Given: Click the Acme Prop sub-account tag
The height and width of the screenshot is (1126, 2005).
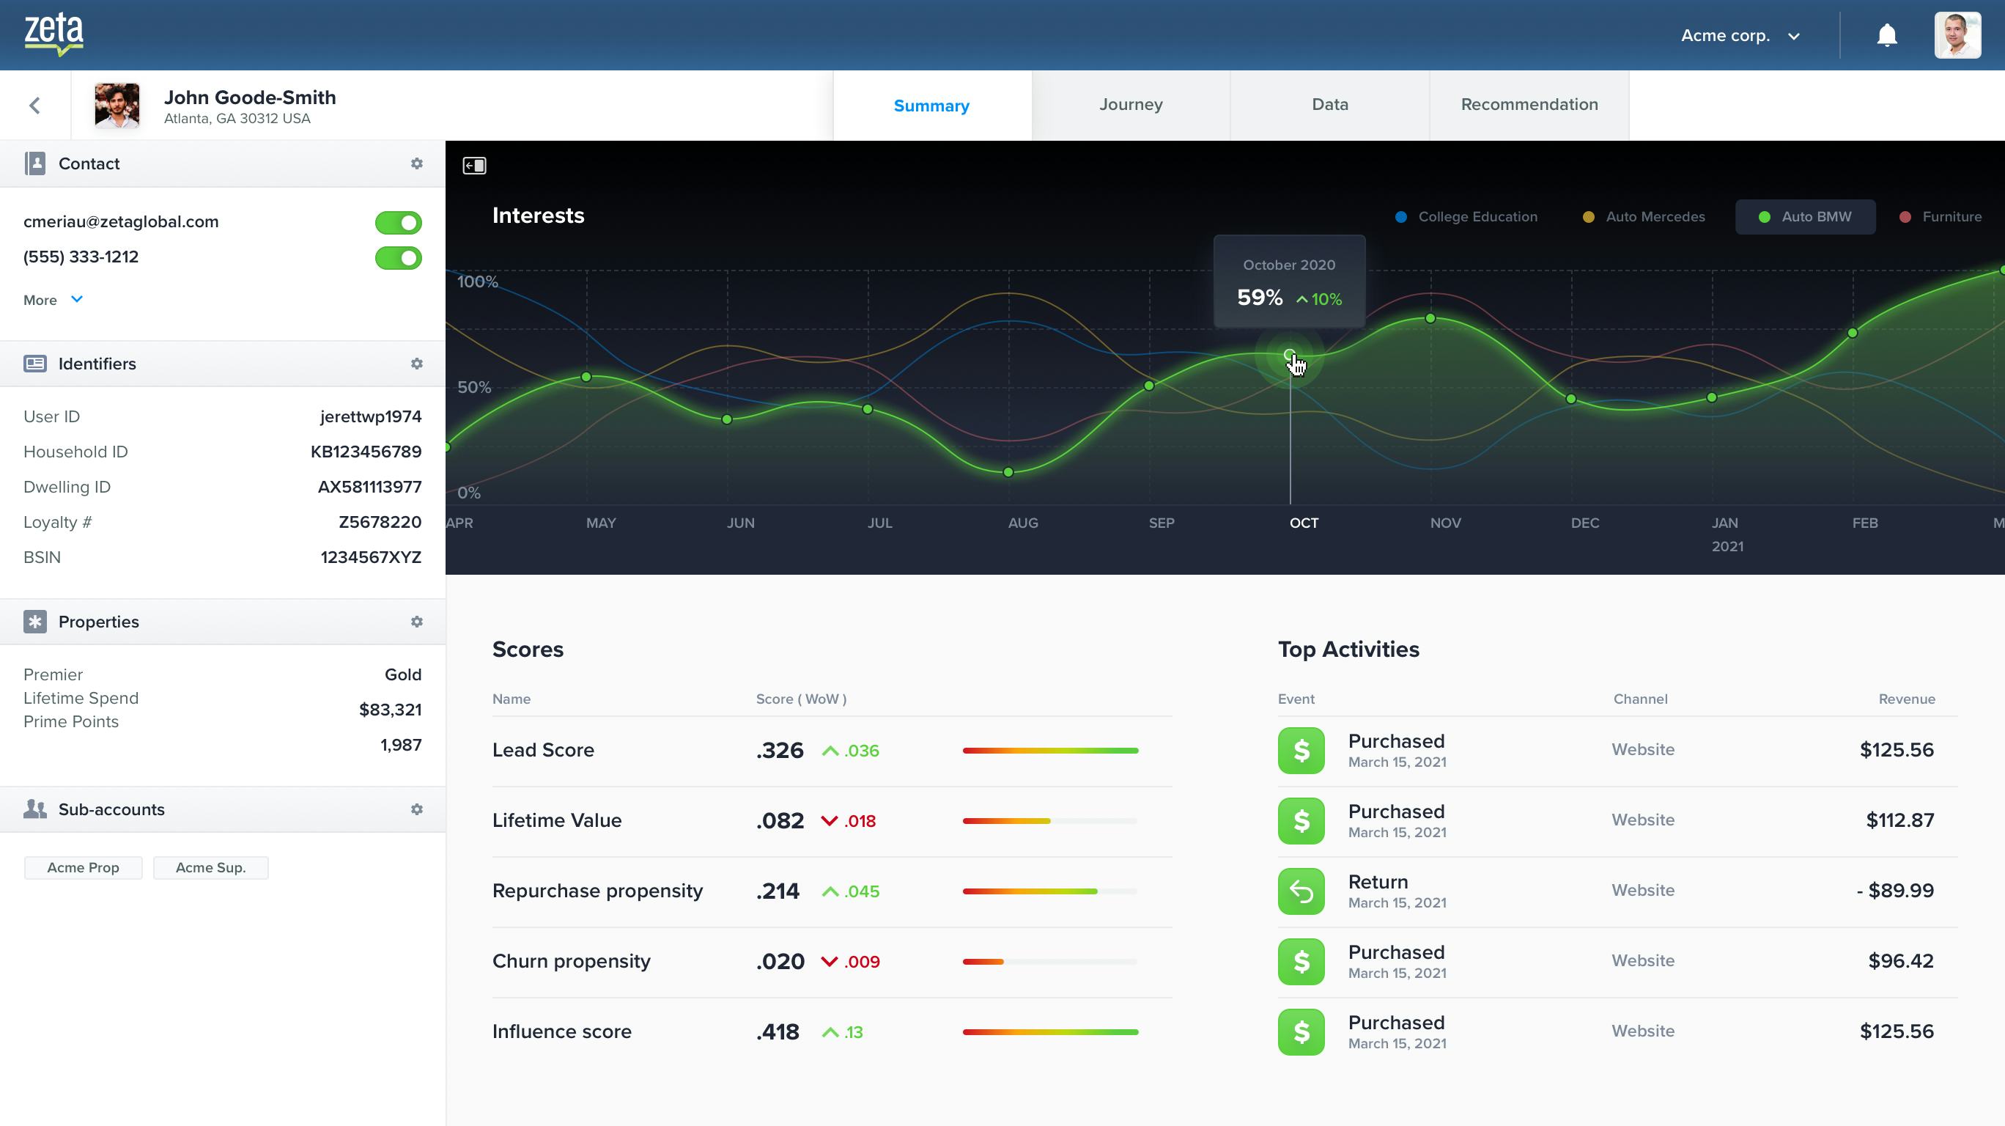Looking at the screenshot, I should click(83, 867).
